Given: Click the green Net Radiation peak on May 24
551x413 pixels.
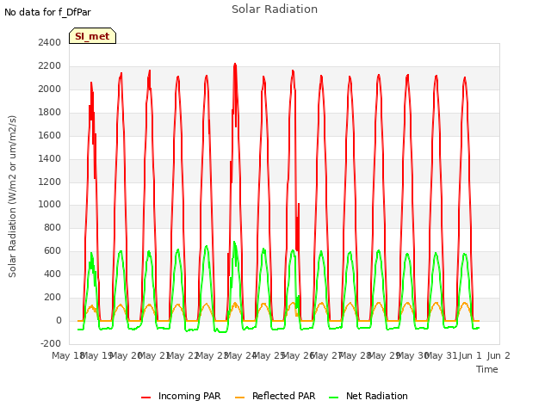Looking at the screenshot, I should click(x=234, y=243).
